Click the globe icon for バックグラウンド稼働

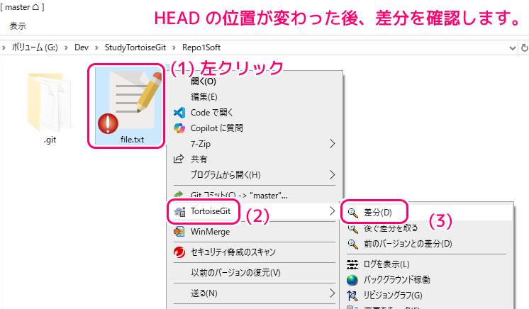(x=352, y=280)
